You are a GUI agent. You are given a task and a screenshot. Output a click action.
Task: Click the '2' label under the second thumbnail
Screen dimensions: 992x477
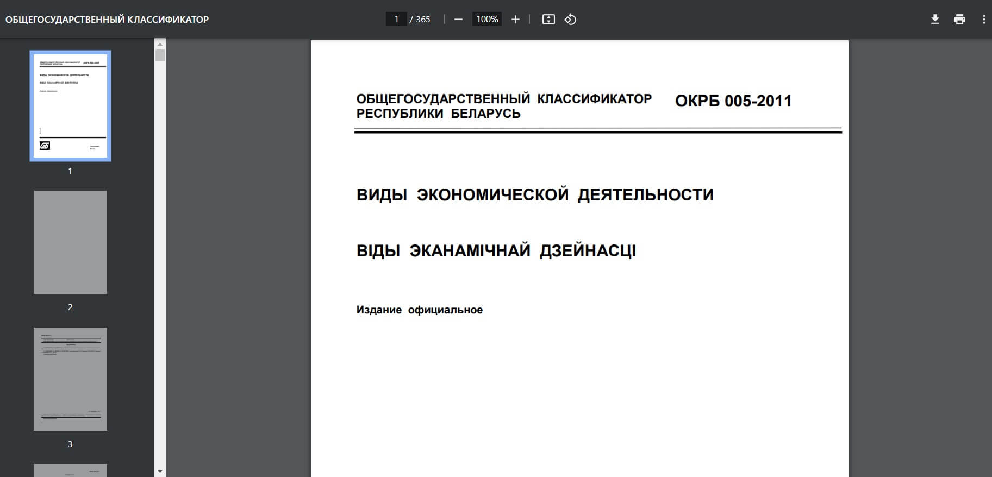[70, 307]
